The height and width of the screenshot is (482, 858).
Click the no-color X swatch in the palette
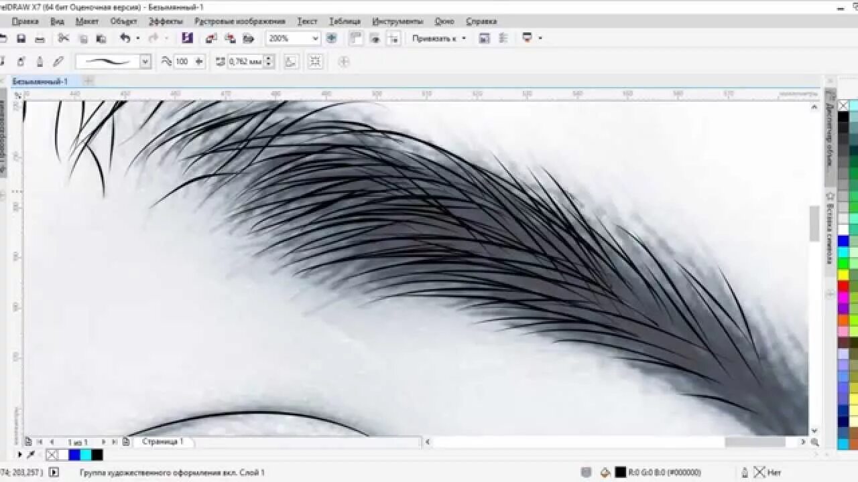click(843, 105)
